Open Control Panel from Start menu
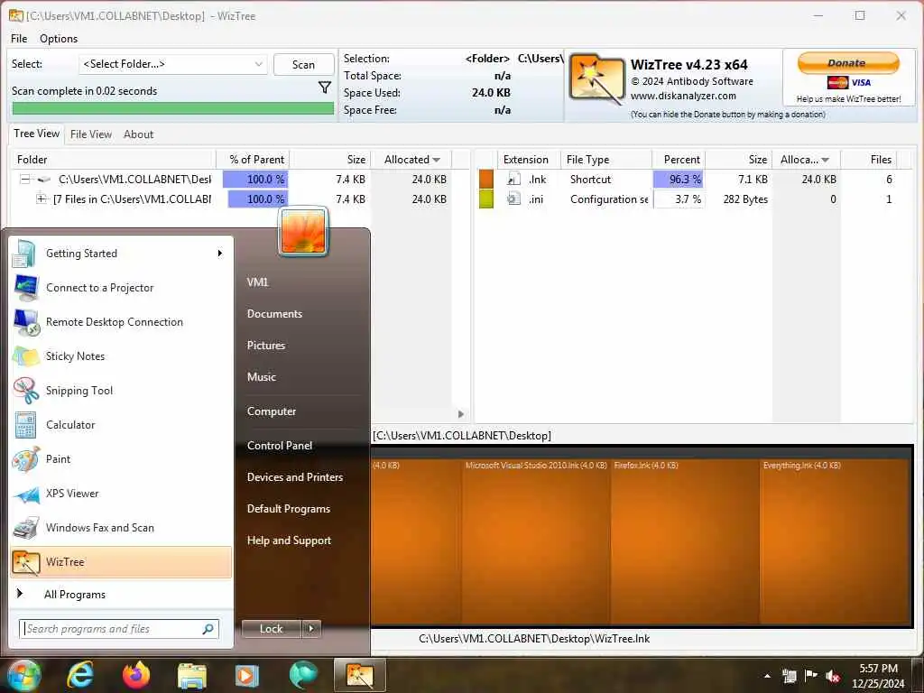The width and height of the screenshot is (924, 693). 280,446
